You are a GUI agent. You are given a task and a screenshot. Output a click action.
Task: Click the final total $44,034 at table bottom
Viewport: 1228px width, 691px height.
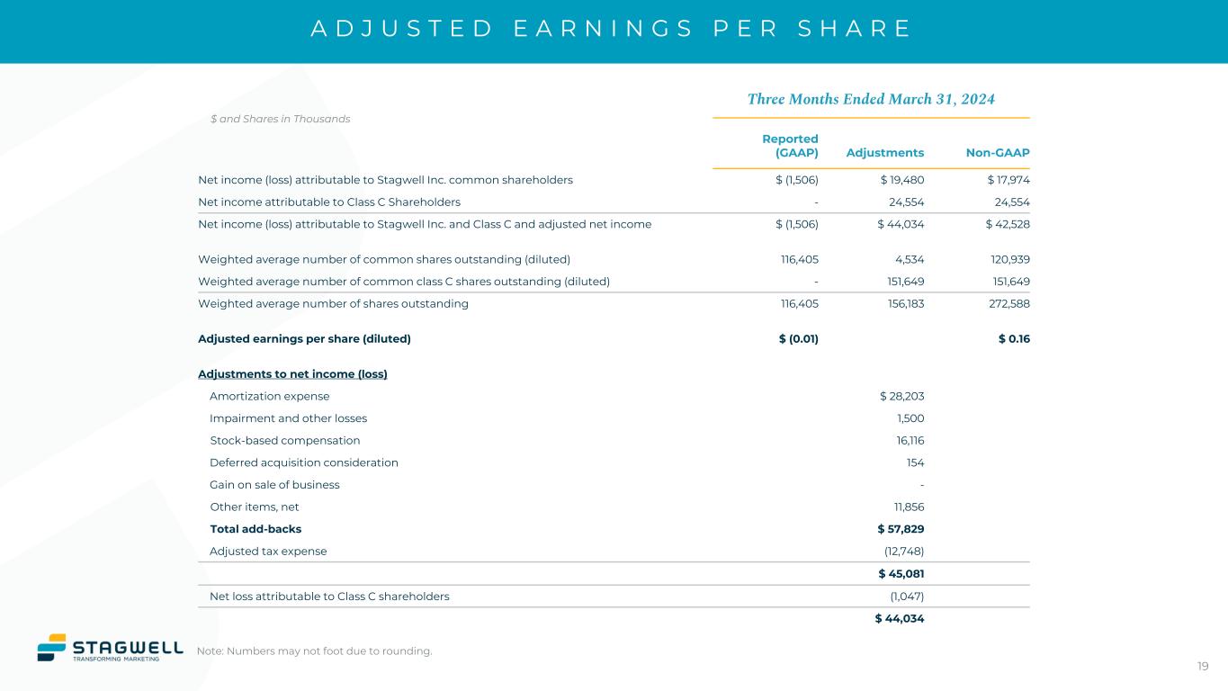[900, 618]
